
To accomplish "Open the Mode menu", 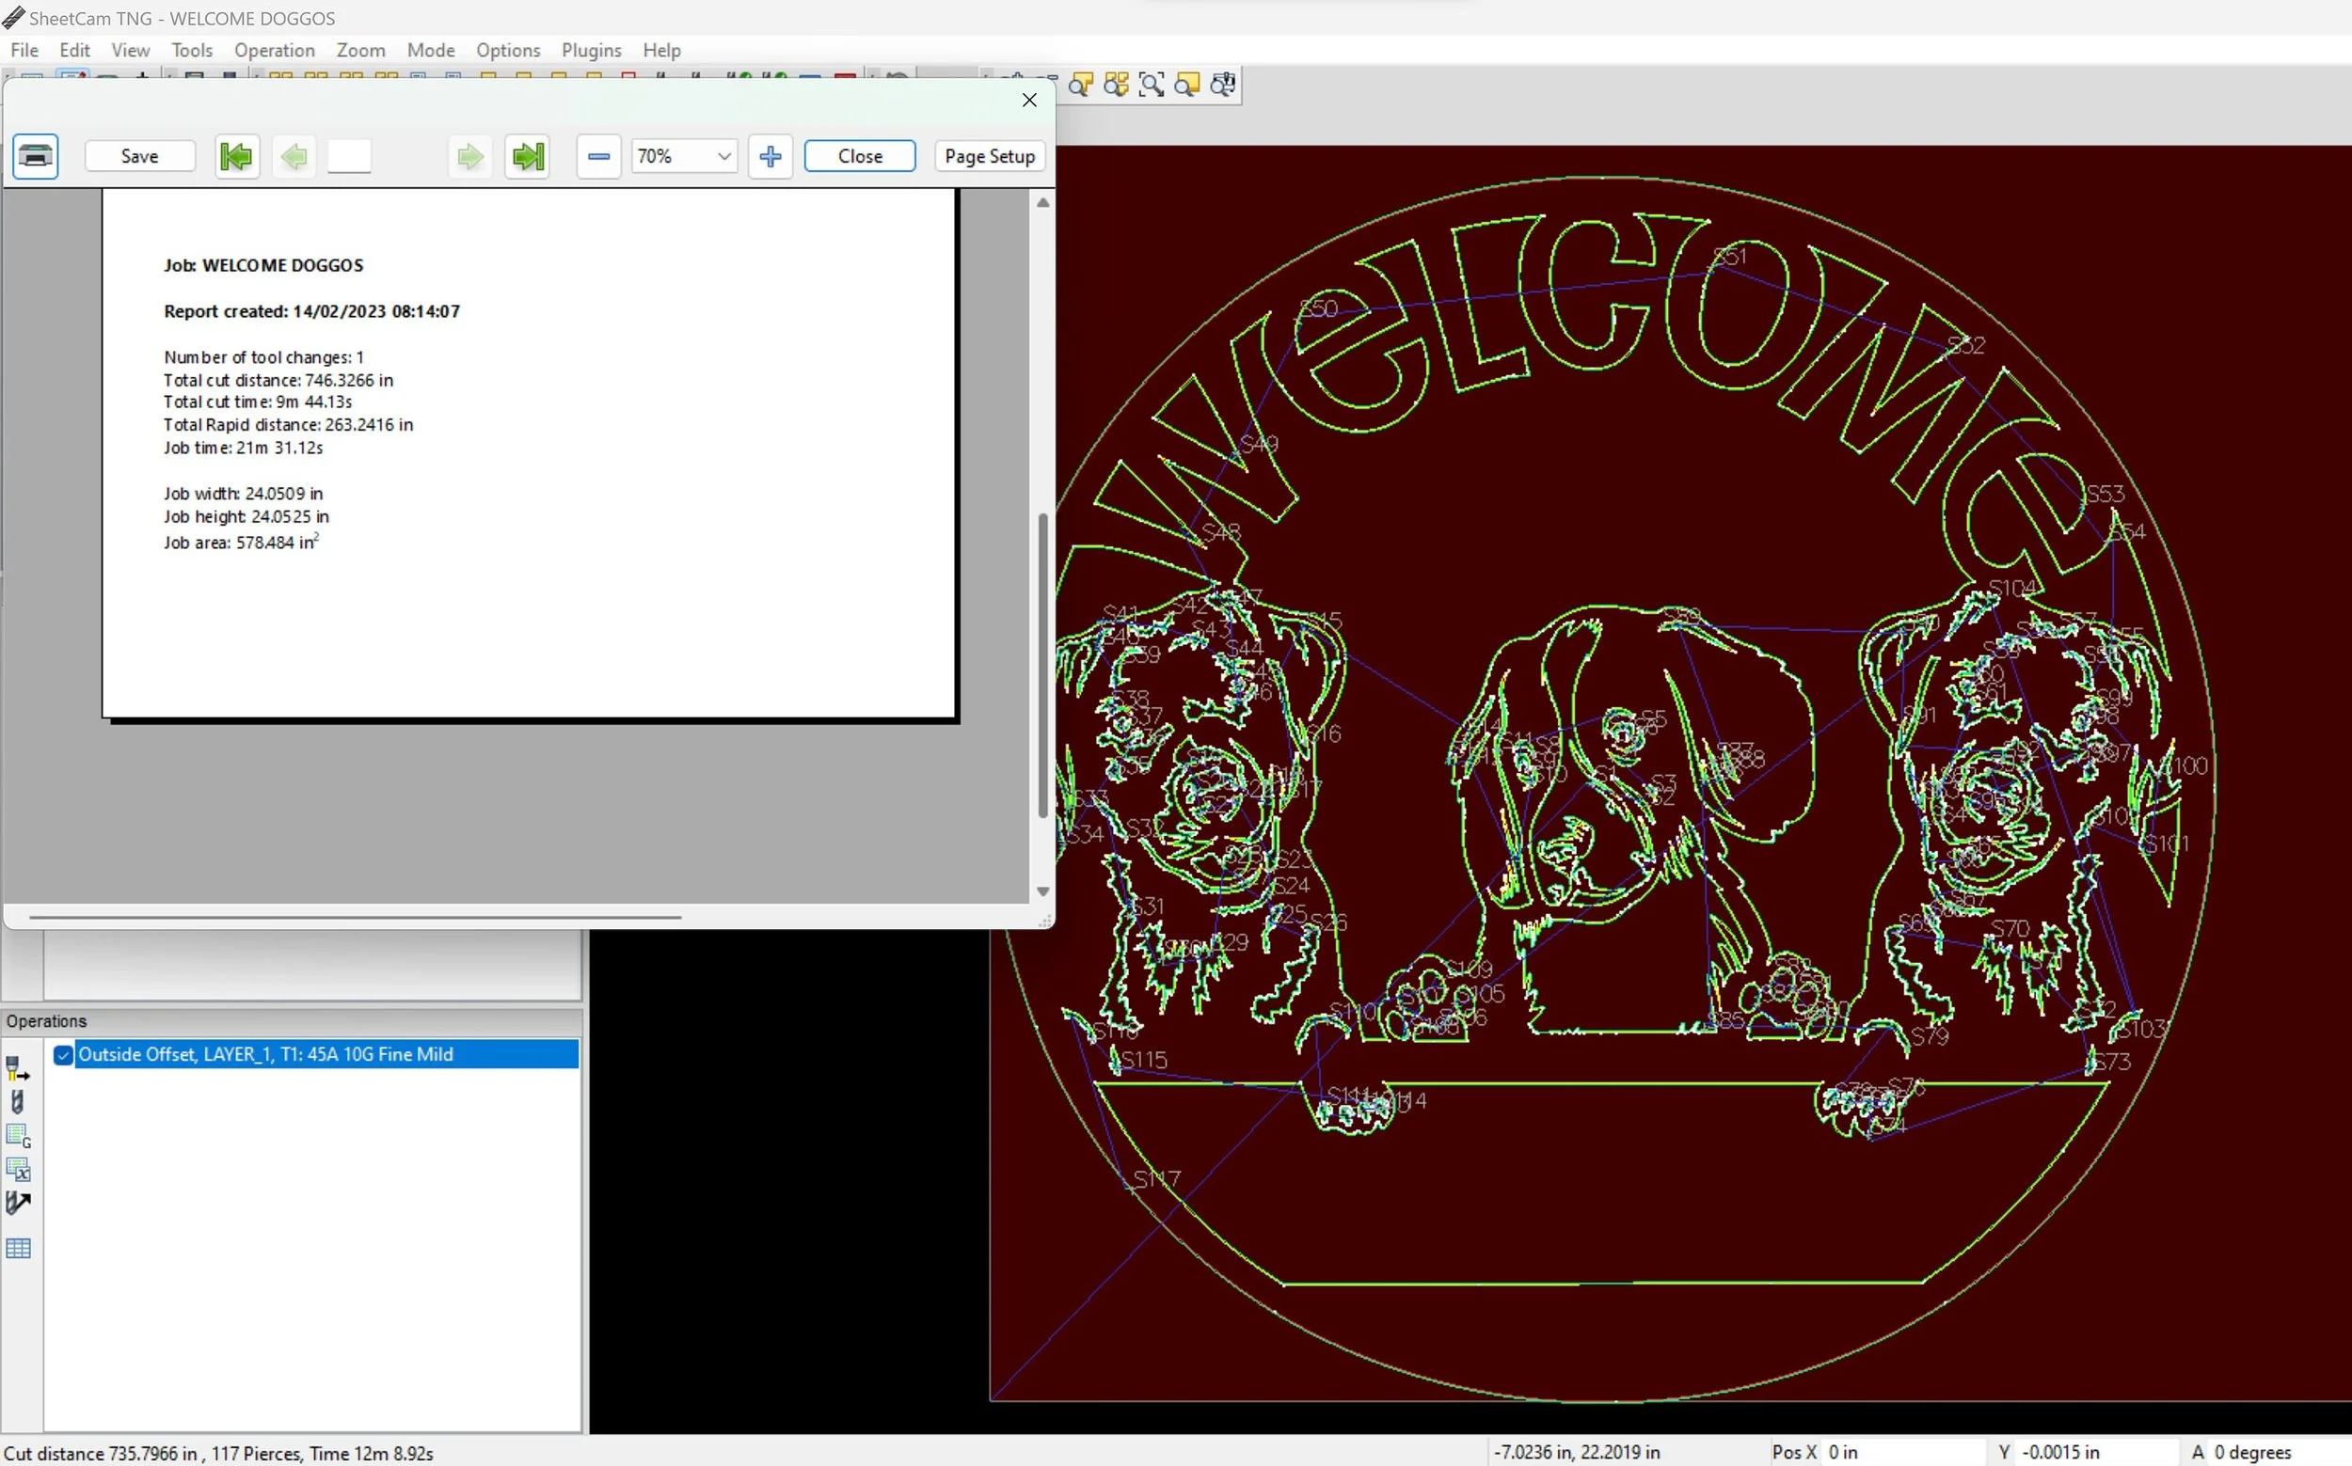I will coord(431,51).
